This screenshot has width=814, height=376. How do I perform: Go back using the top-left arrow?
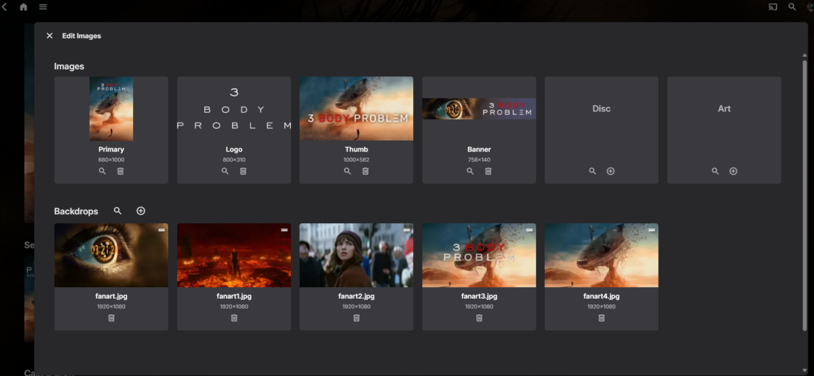pyautogui.click(x=5, y=7)
